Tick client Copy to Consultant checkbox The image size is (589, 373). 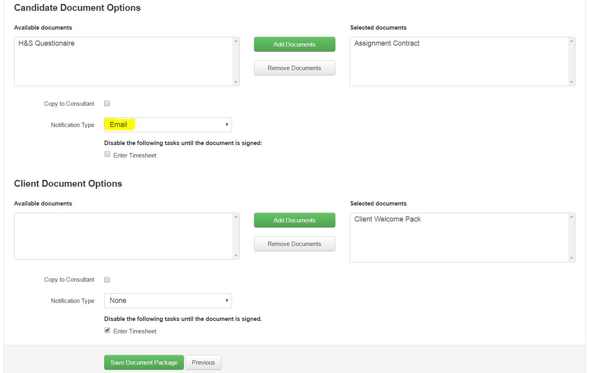tap(107, 280)
